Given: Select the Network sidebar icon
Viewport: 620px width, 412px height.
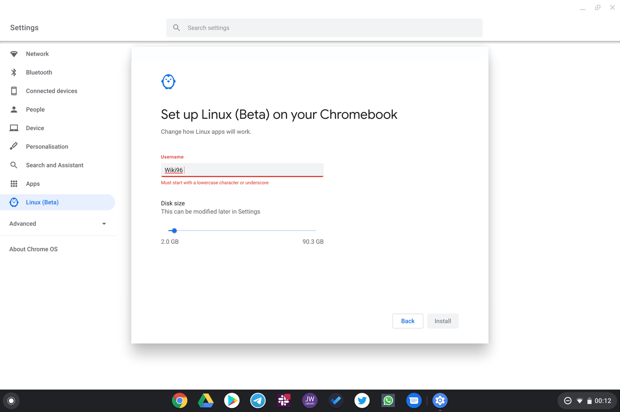Looking at the screenshot, I should [x=14, y=54].
